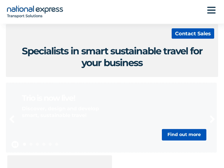Jump to the last carousel slide dot
The image size is (224, 168).
tap(57, 144)
